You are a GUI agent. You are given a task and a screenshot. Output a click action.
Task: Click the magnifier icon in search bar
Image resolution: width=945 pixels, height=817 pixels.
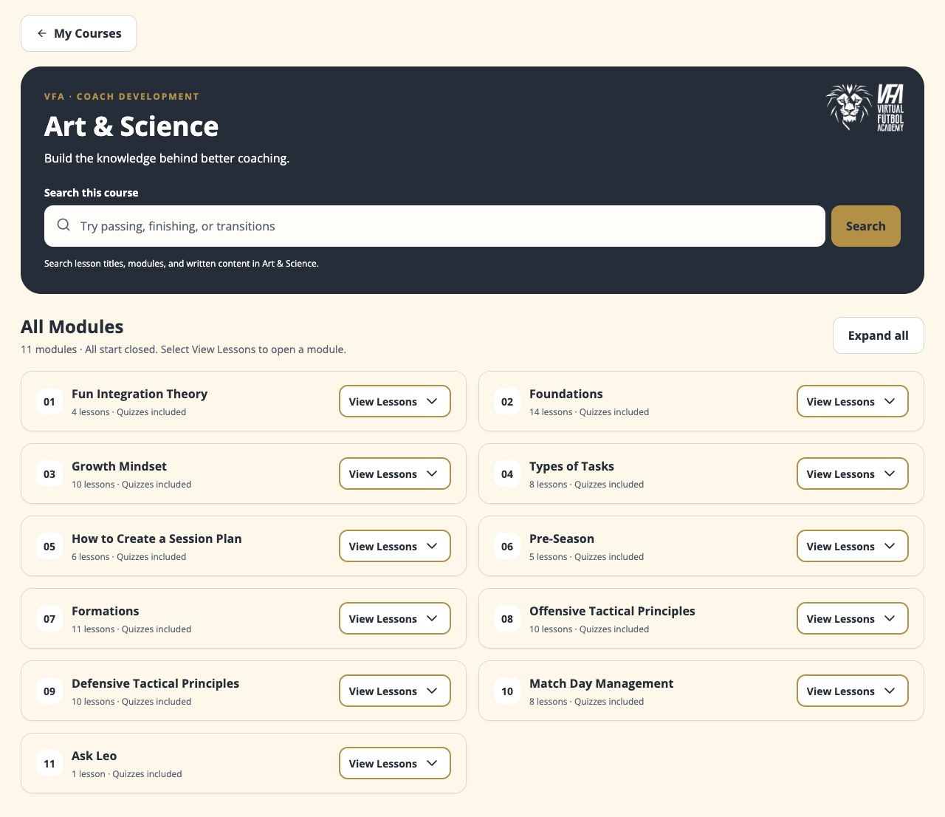click(63, 225)
